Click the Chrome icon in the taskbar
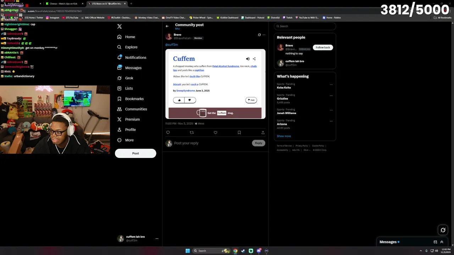454x255 pixels. (235, 251)
